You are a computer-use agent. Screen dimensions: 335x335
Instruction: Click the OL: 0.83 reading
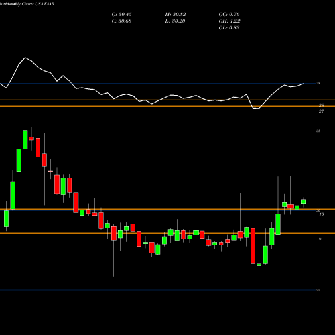coord(229,28)
